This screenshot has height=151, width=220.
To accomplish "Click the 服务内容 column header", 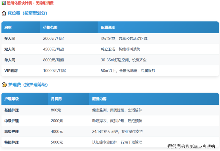I will point(99,99).
